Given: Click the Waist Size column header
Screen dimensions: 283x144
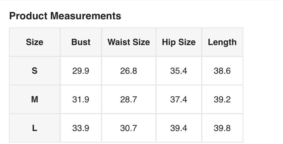Looking at the screenshot, I should (129, 42).
